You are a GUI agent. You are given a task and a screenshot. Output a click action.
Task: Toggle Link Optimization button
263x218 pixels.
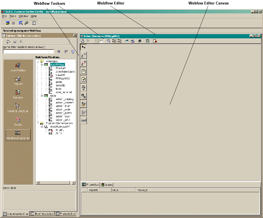[x=114, y=41]
